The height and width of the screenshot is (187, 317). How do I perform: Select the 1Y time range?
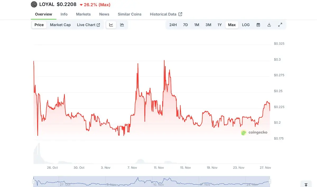(220, 25)
